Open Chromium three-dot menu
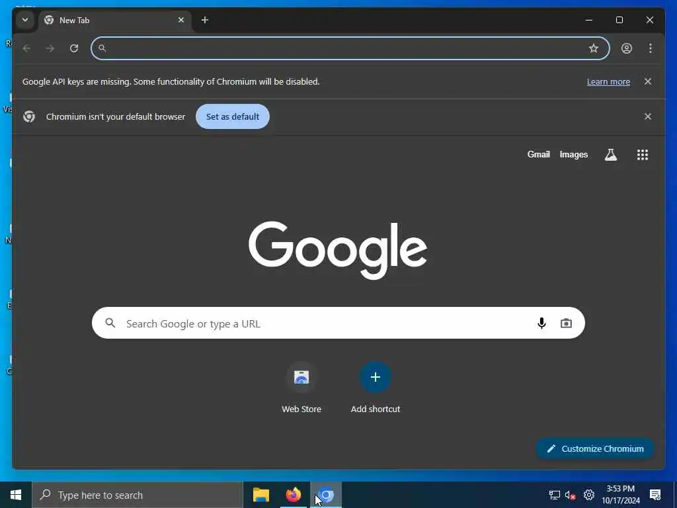 (651, 48)
